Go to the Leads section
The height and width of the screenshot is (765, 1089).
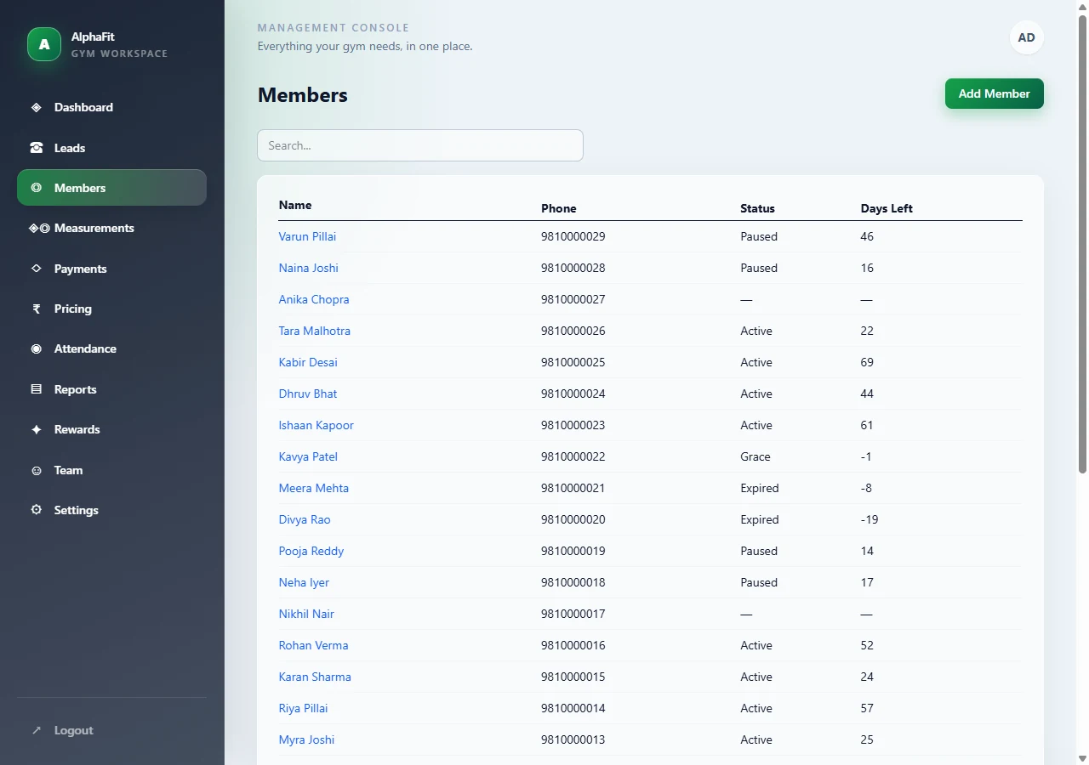point(111,148)
